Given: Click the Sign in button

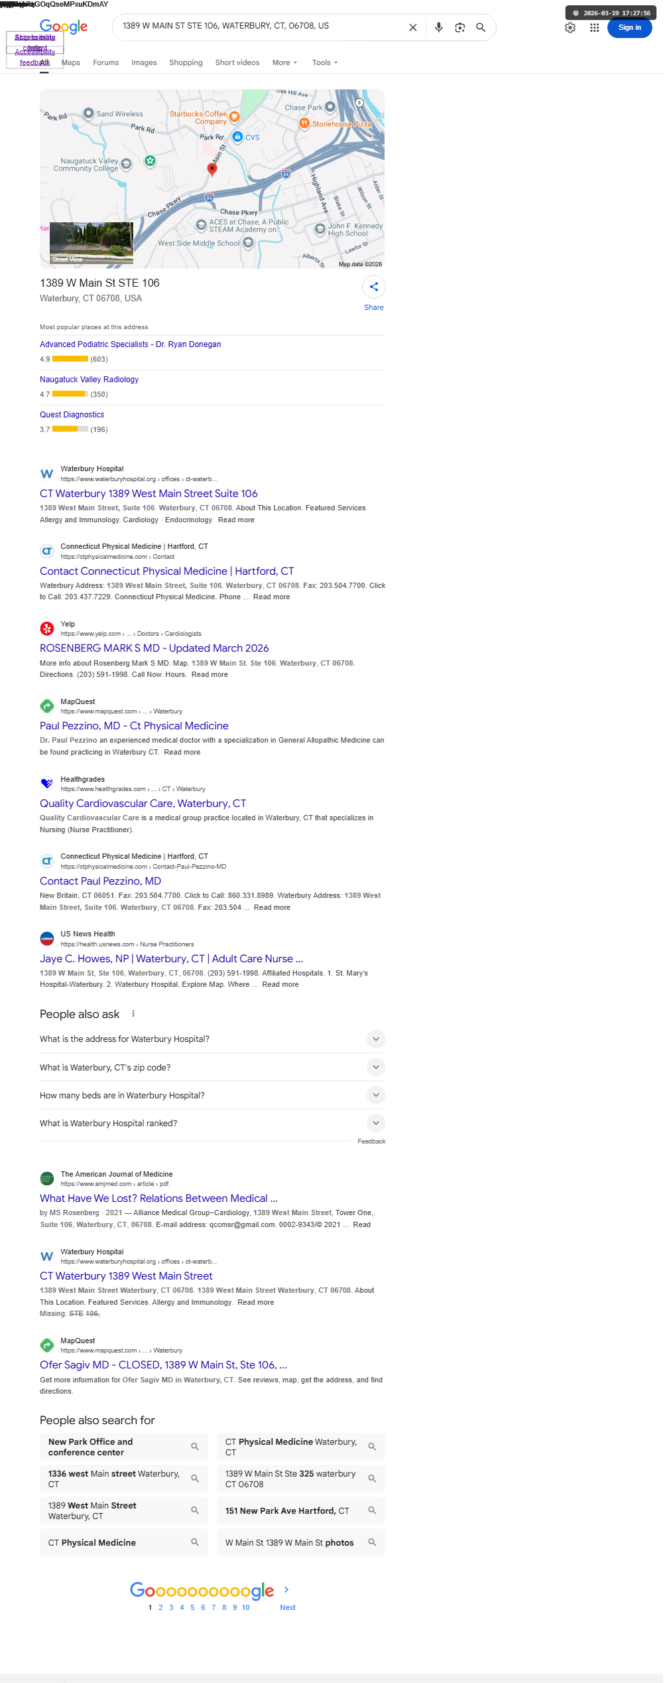Looking at the screenshot, I should (x=629, y=28).
